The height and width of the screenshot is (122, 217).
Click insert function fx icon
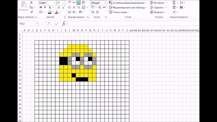point(64,24)
